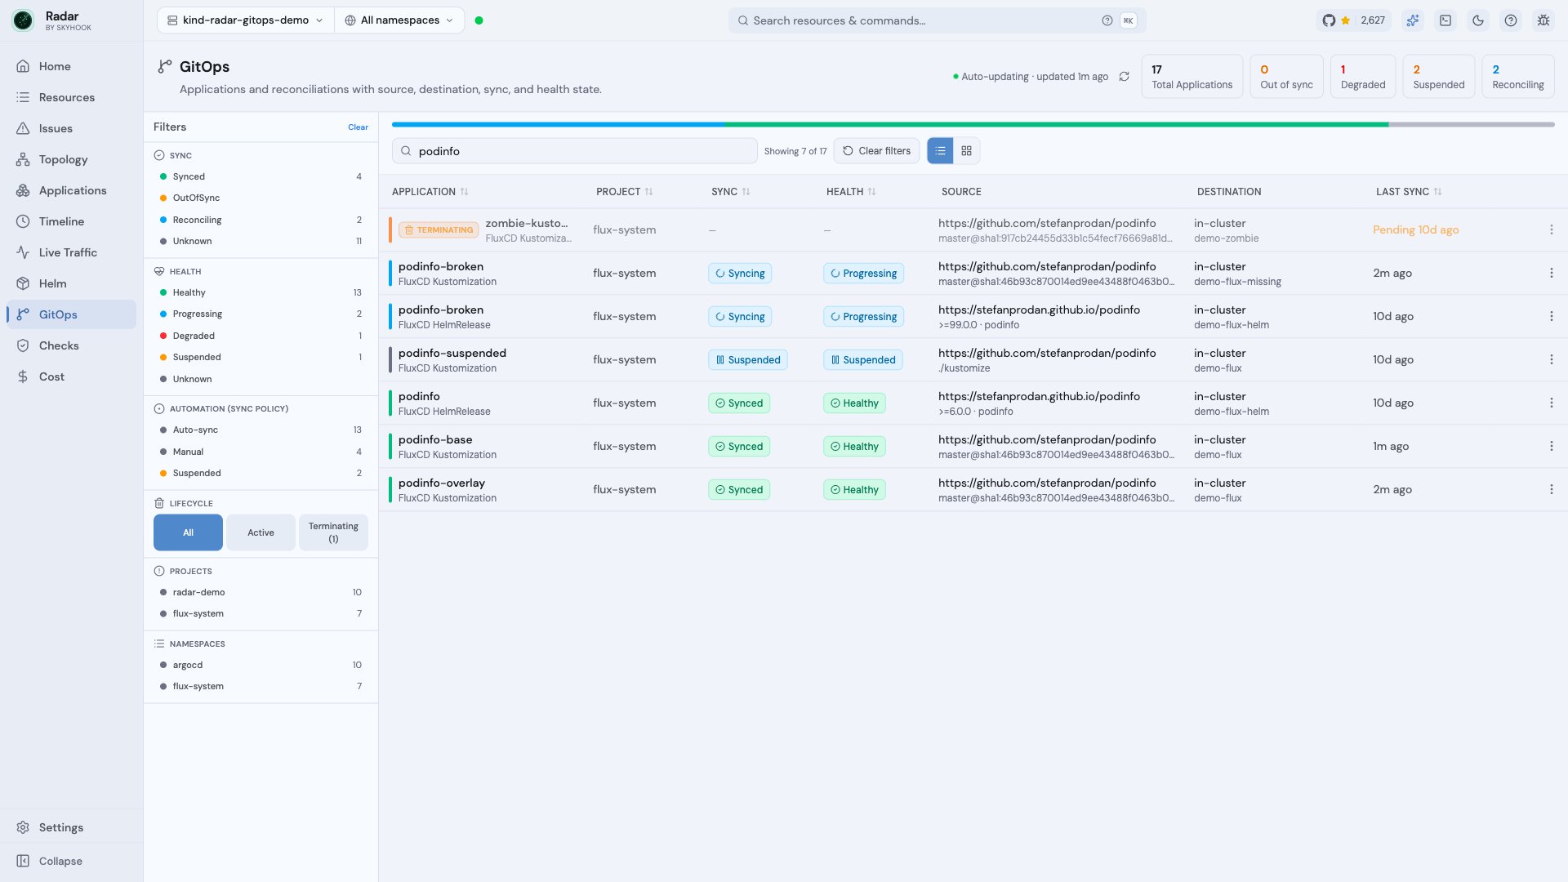Filter by Auto-sync automation policy
Image resolution: width=1568 pixels, height=882 pixels.
pos(261,430)
